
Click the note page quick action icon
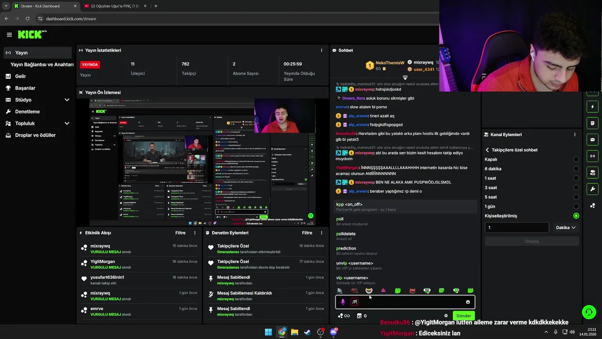click(593, 123)
